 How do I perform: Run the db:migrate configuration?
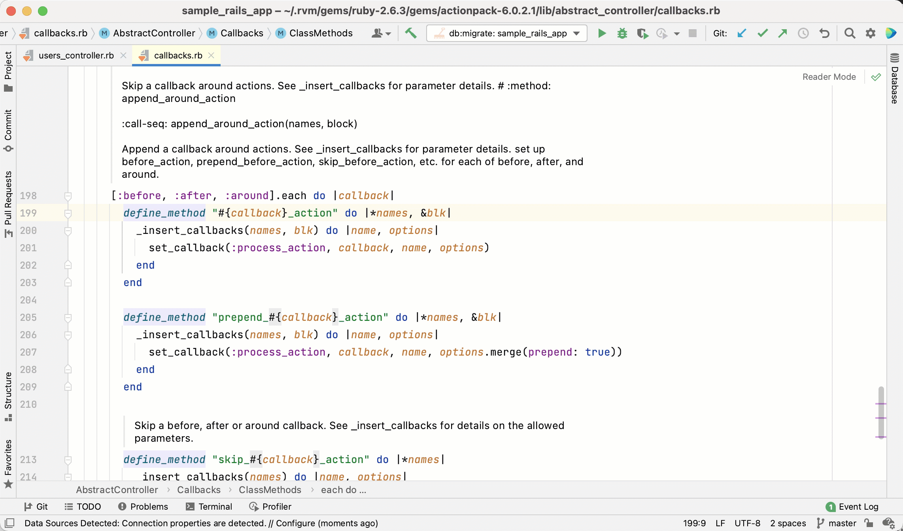point(601,33)
